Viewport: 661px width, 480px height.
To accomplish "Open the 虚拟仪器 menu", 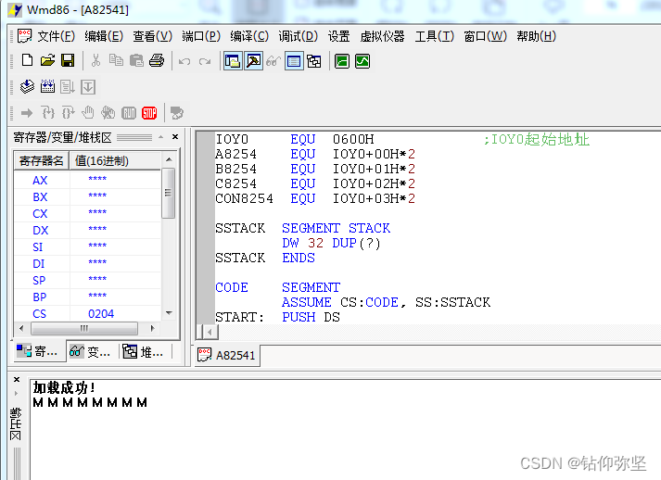I will 382,36.
